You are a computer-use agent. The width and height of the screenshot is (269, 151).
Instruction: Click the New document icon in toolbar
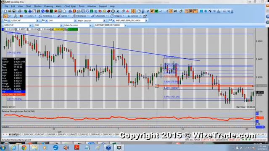click(x=5, y=11)
